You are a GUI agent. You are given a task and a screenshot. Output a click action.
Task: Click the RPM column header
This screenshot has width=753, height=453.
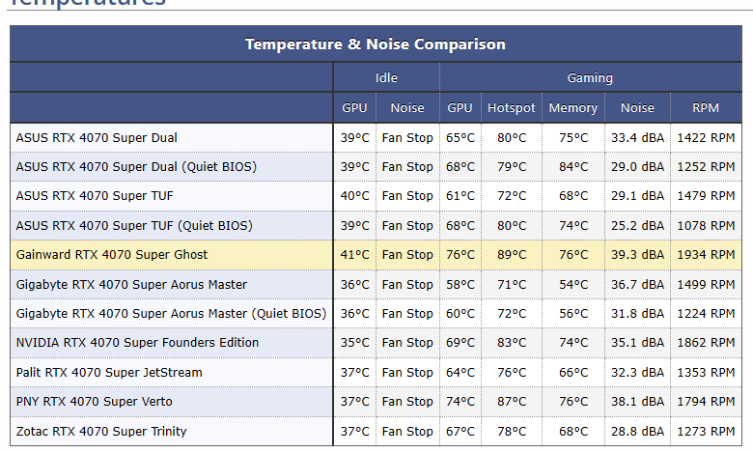706,108
